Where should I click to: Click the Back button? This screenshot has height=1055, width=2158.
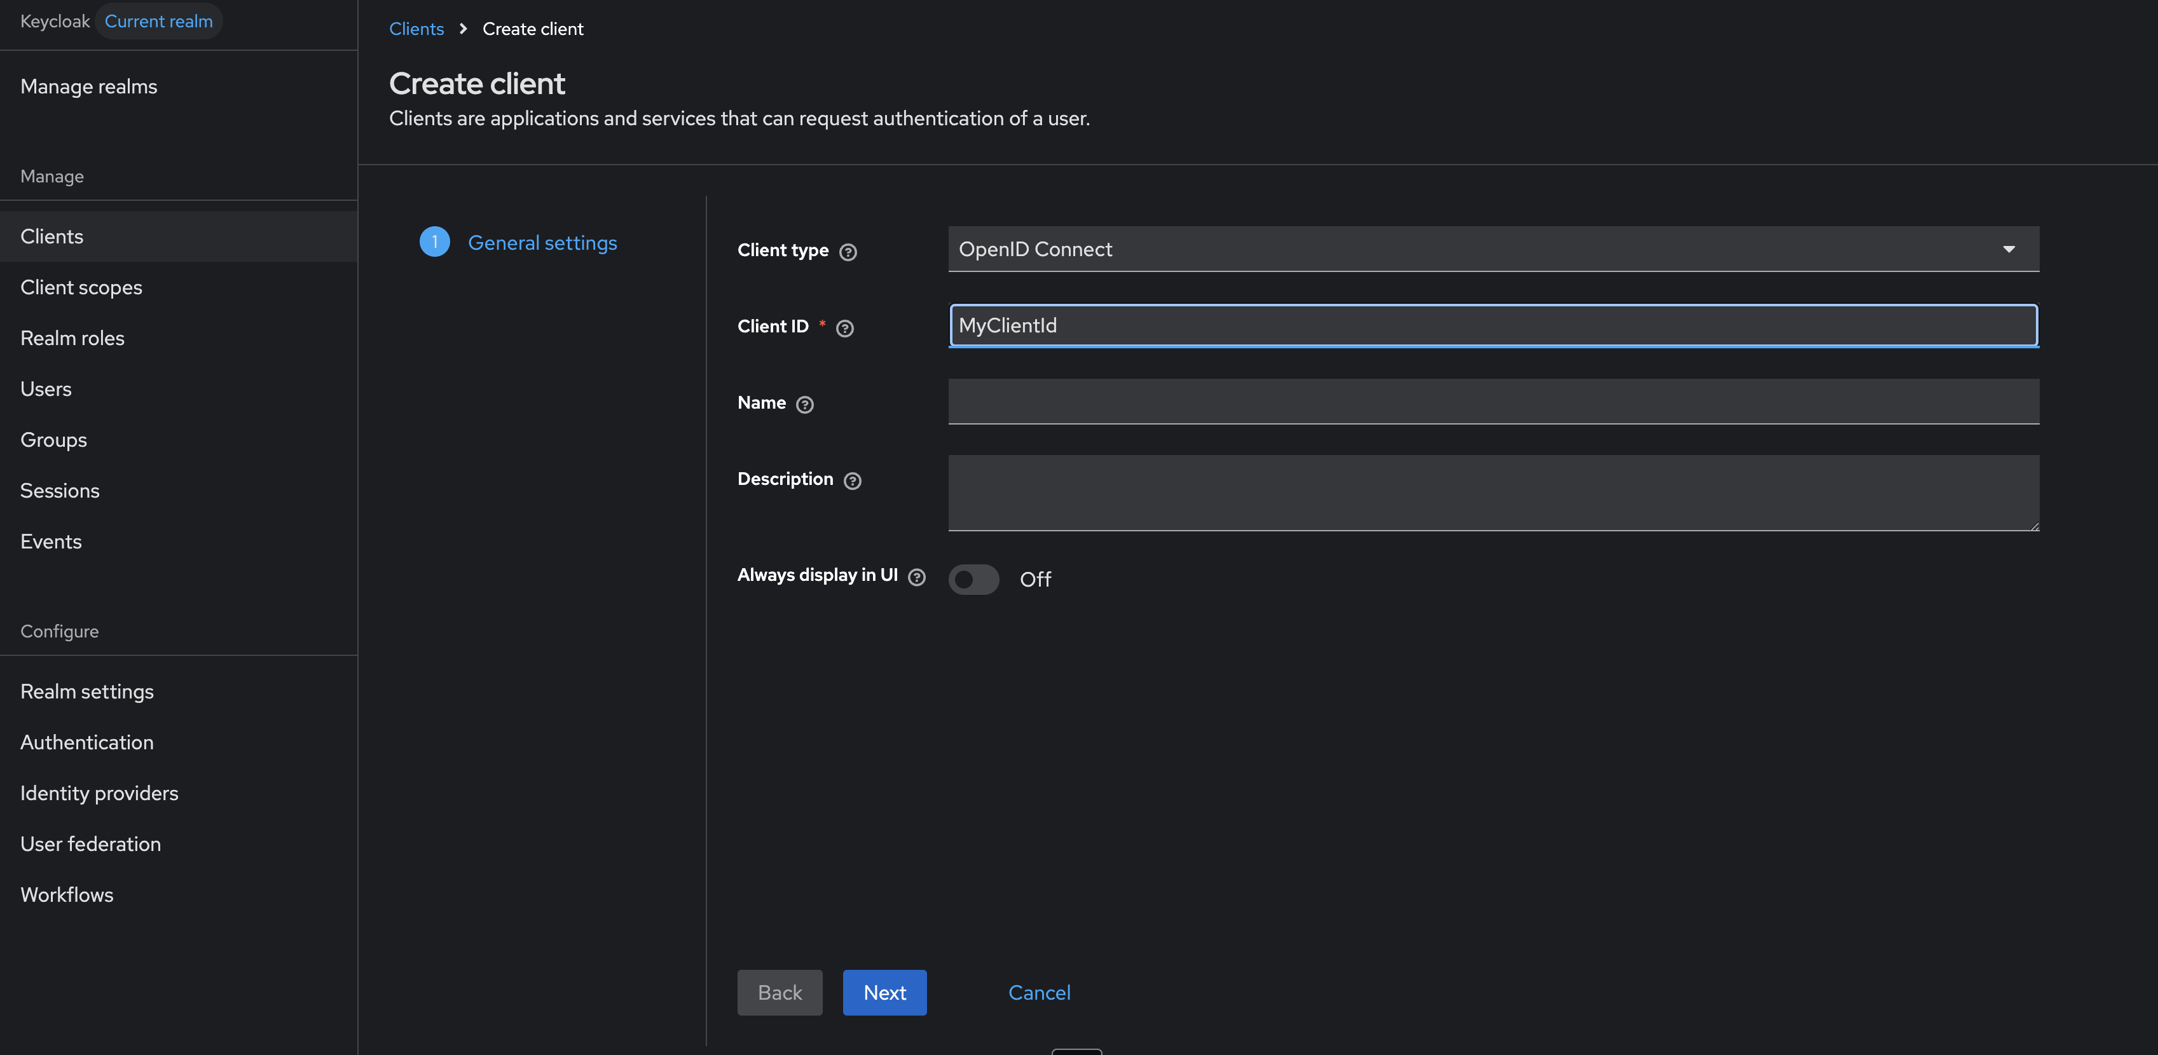pos(779,992)
